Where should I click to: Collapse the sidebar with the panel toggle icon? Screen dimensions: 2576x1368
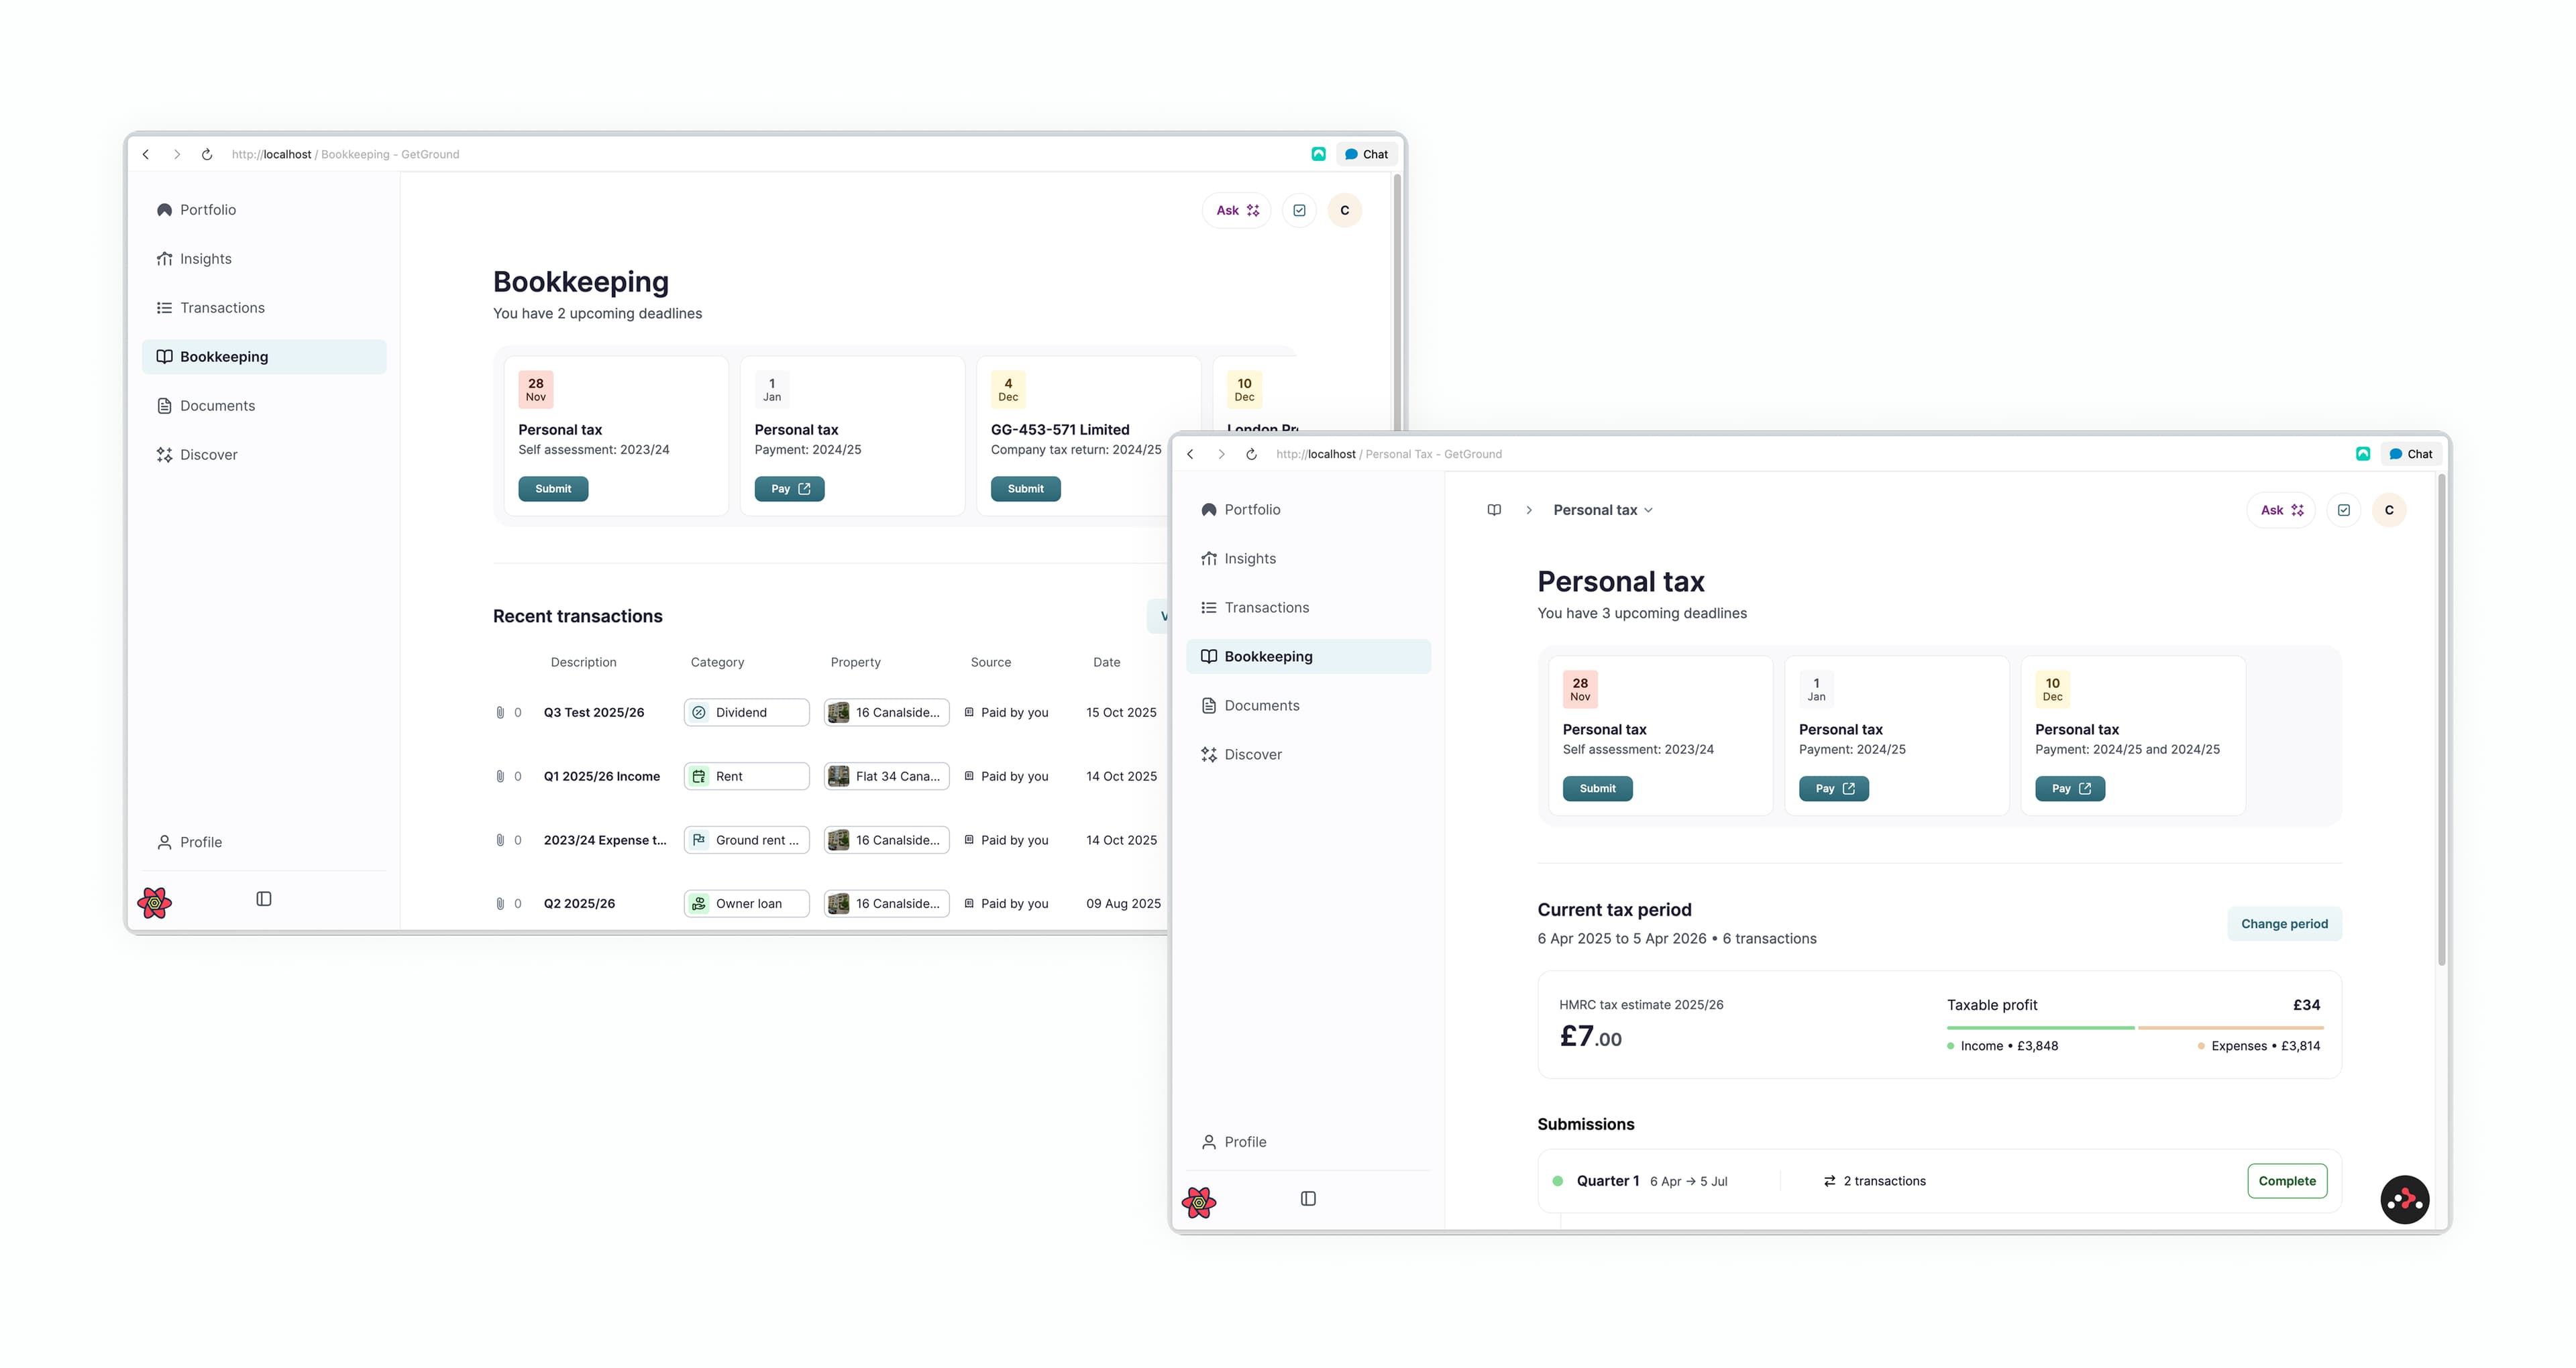[1308, 1198]
